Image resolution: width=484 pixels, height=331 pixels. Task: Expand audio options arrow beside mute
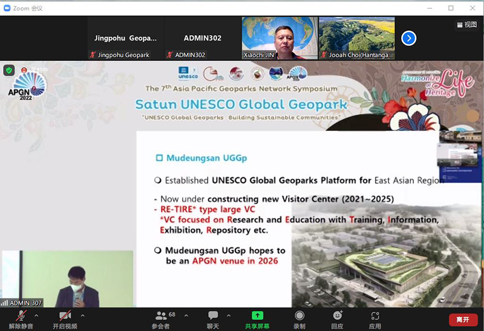click(x=36, y=315)
